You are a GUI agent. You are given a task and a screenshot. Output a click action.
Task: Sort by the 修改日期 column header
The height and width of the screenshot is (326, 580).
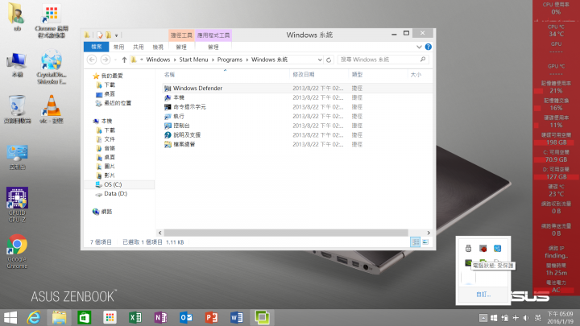[304, 75]
